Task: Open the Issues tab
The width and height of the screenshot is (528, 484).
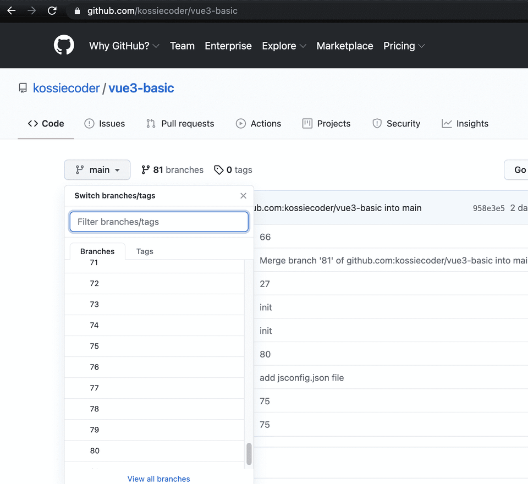Action: click(x=105, y=124)
